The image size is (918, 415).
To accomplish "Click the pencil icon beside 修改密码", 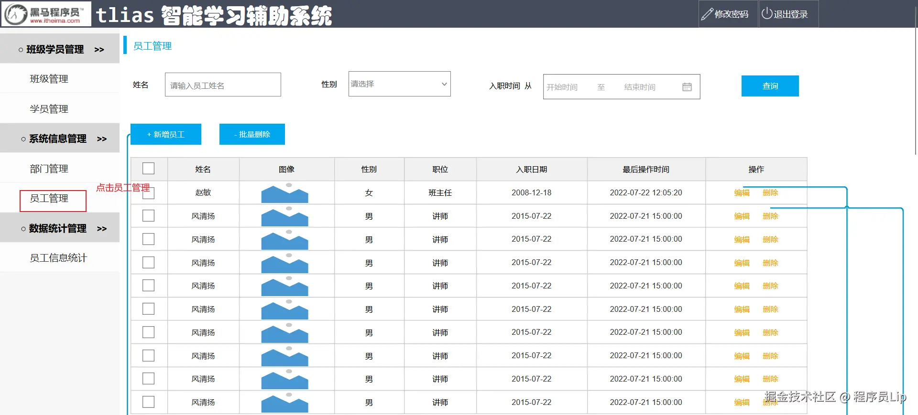I will (707, 14).
